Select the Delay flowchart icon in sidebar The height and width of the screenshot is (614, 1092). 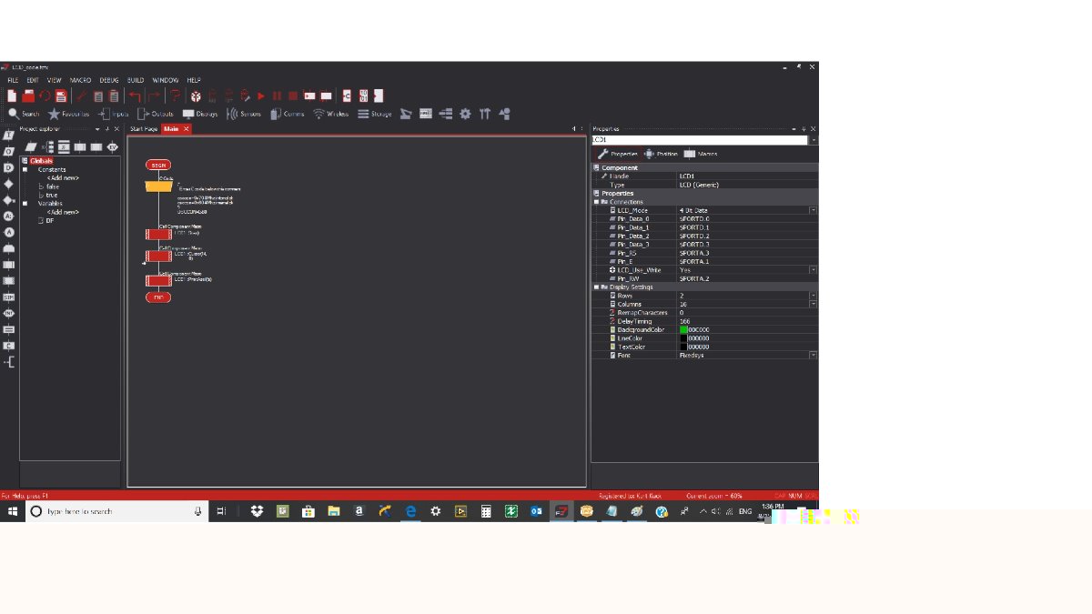coord(9,167)
